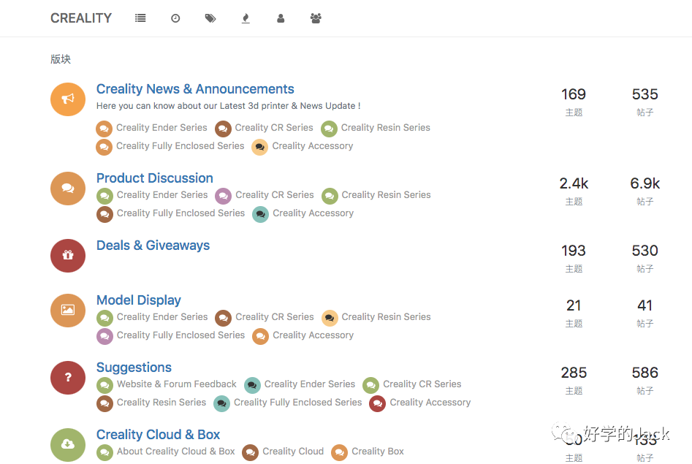Click the Model Display picture icon
Viewport: 692px width, 464px height.
(68, 311)
